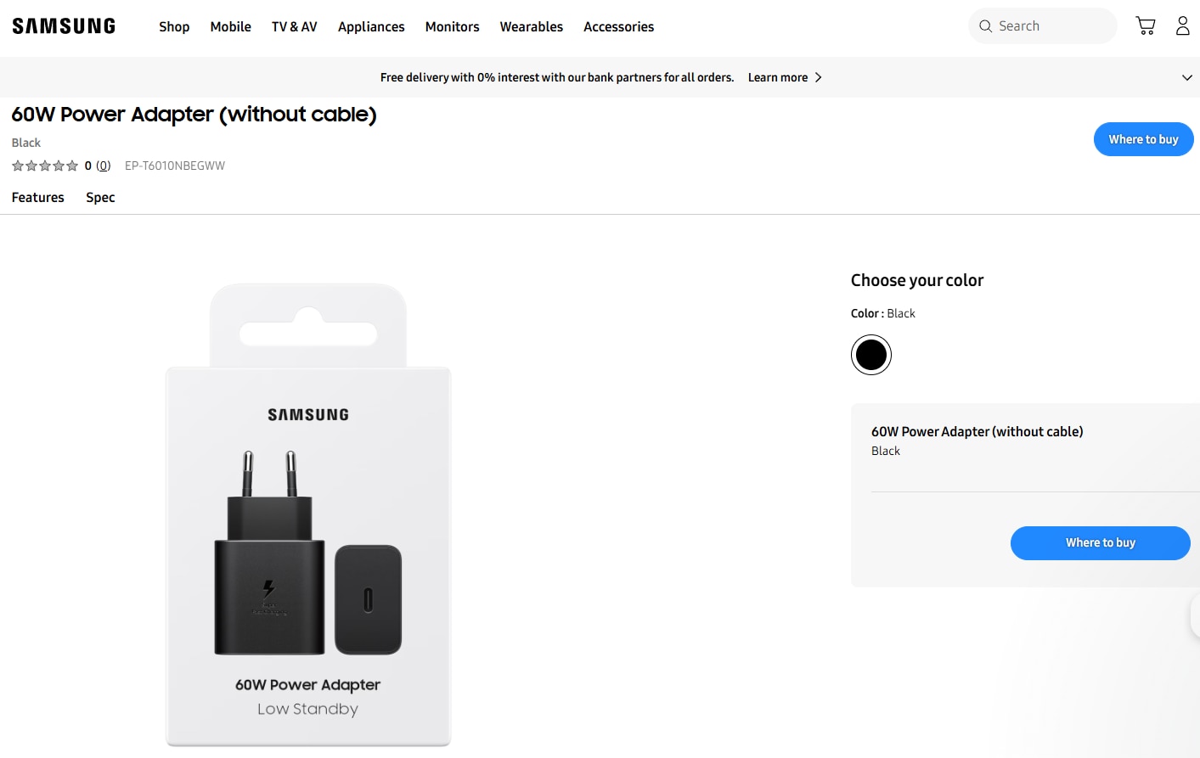1200x758 pixels.
Task: Open the Accessories menu
Action: (618, 26)
